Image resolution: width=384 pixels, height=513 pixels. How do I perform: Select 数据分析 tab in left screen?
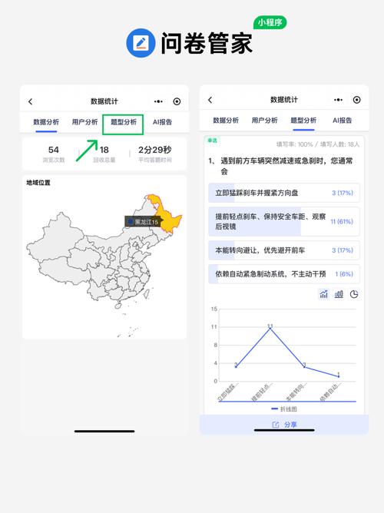click(x=46, y=122)
